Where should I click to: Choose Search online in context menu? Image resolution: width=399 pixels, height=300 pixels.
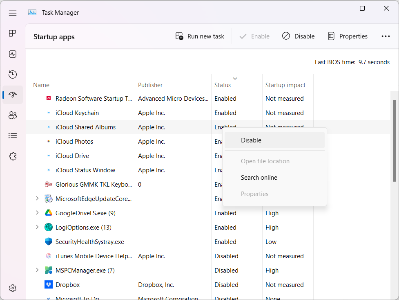274,178
